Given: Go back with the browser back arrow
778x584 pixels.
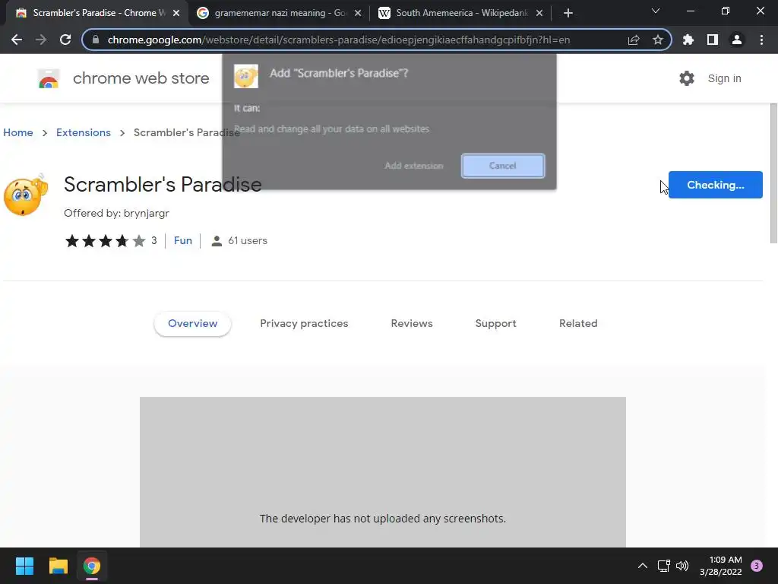Looking at the screenshot, I should (17, 40).
